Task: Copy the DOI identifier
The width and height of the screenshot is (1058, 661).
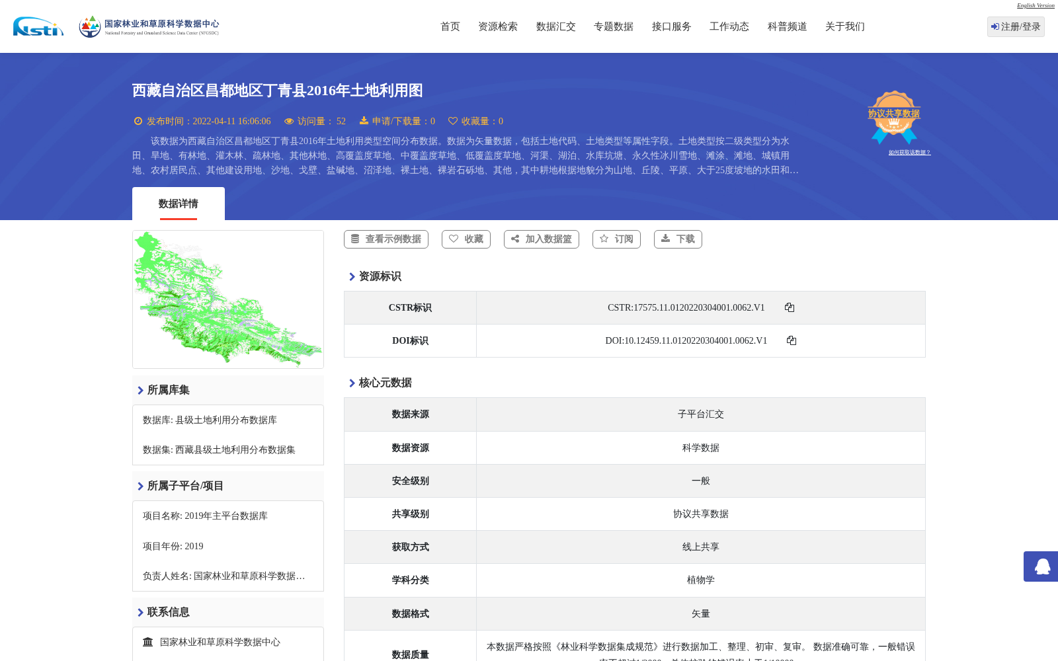Action: point(792,340)
